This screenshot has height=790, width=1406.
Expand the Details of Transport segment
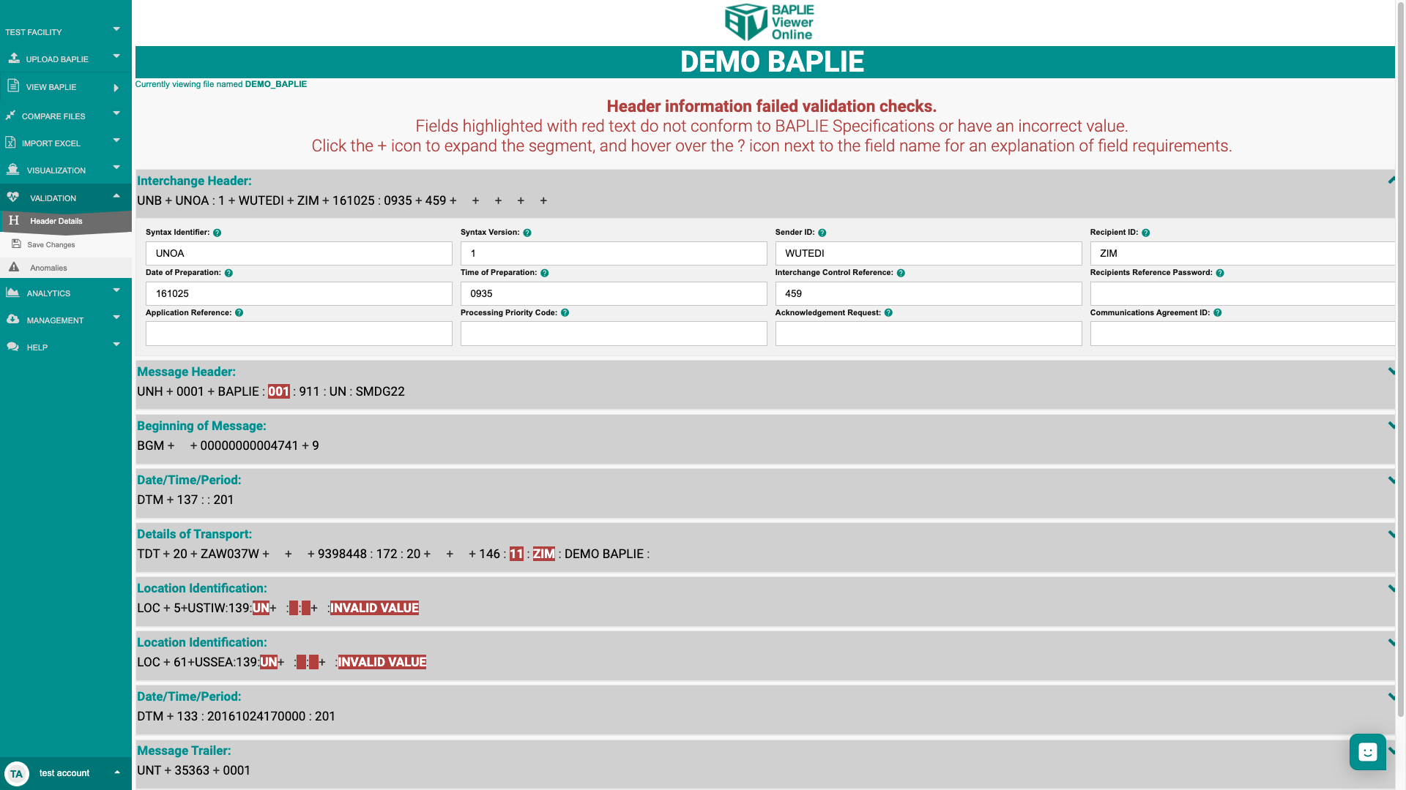click(x=1391, y=534)
